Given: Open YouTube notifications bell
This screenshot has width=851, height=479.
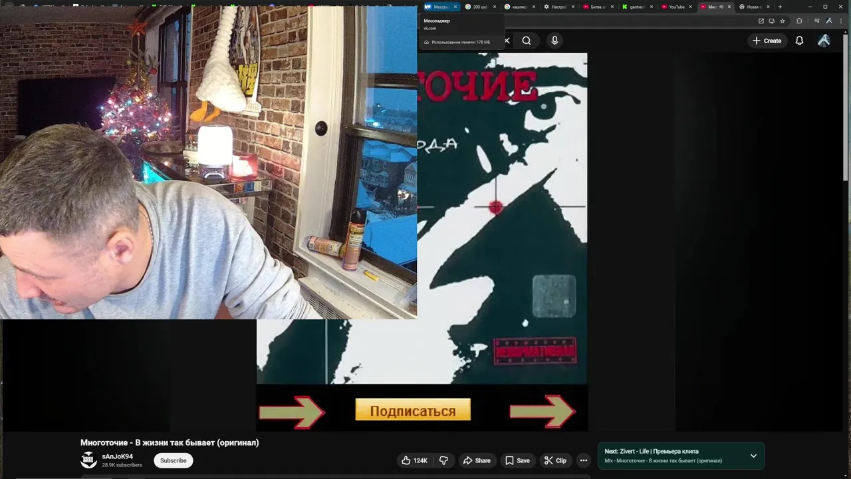Looking at the screenshot, I should (799, 41).
